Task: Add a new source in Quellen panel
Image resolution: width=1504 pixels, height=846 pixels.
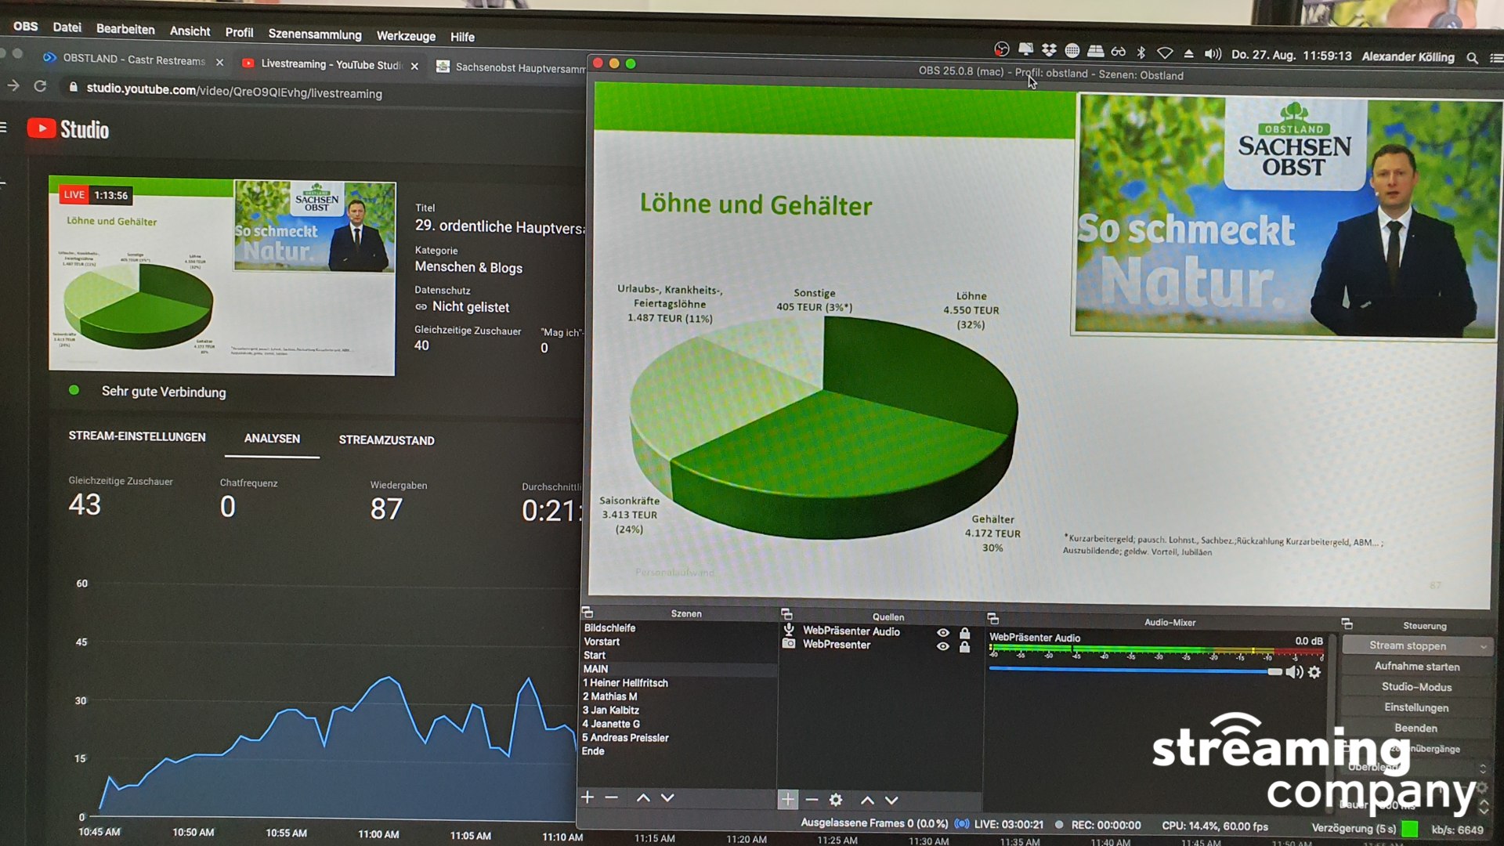Action: point(787,799)
